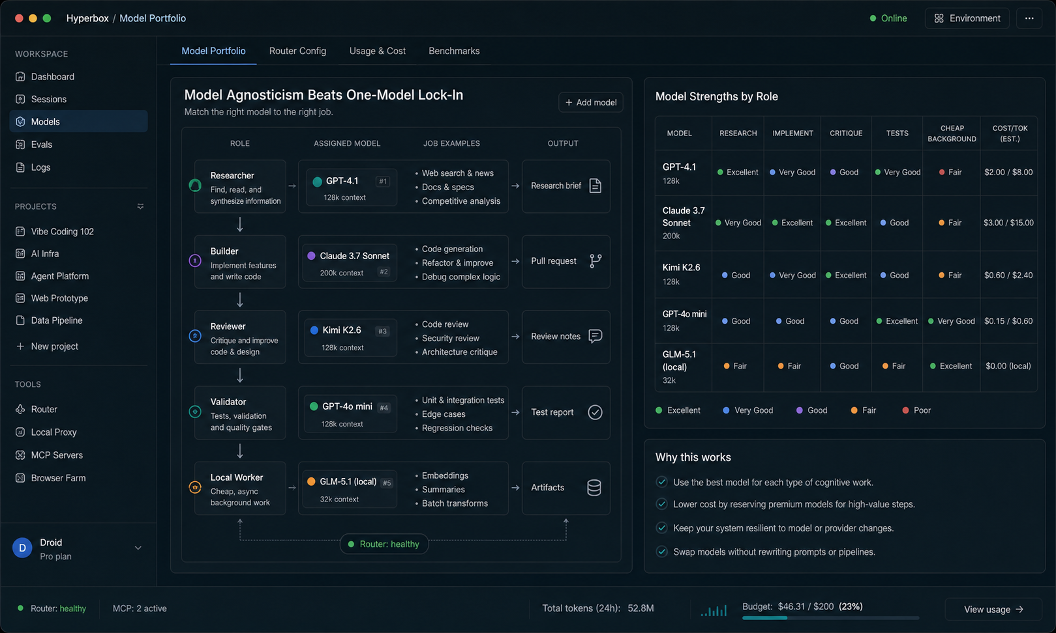Open the three-dot more options menu
This screenshot has width=1056, height=633.
click(1029, 18)
